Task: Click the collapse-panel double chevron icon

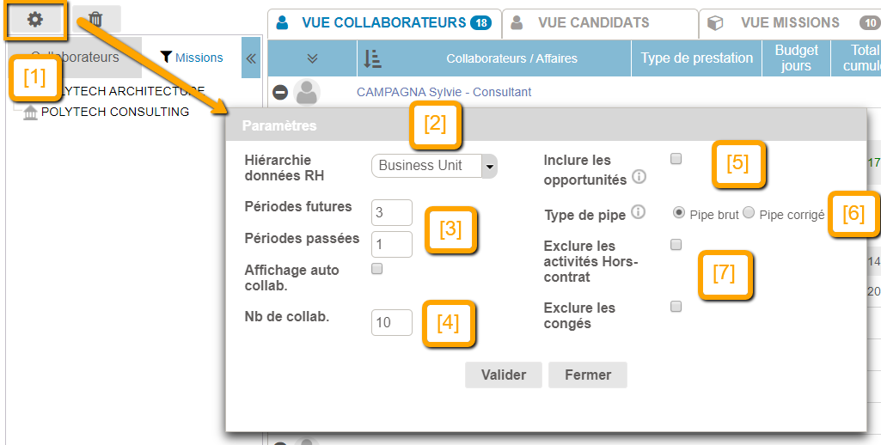Action: point(251,58)
